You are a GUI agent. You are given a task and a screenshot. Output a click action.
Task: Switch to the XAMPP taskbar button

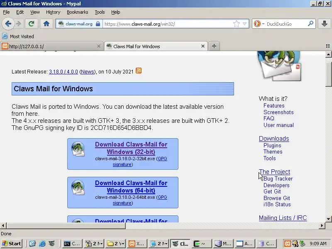[x=137, y=244]
